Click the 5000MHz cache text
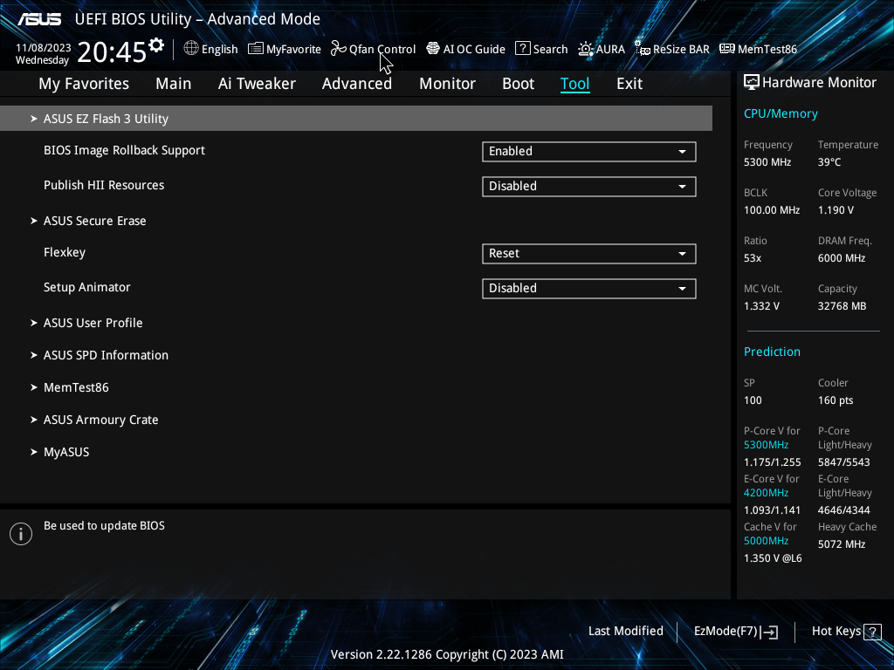 [x=766, y=541]
